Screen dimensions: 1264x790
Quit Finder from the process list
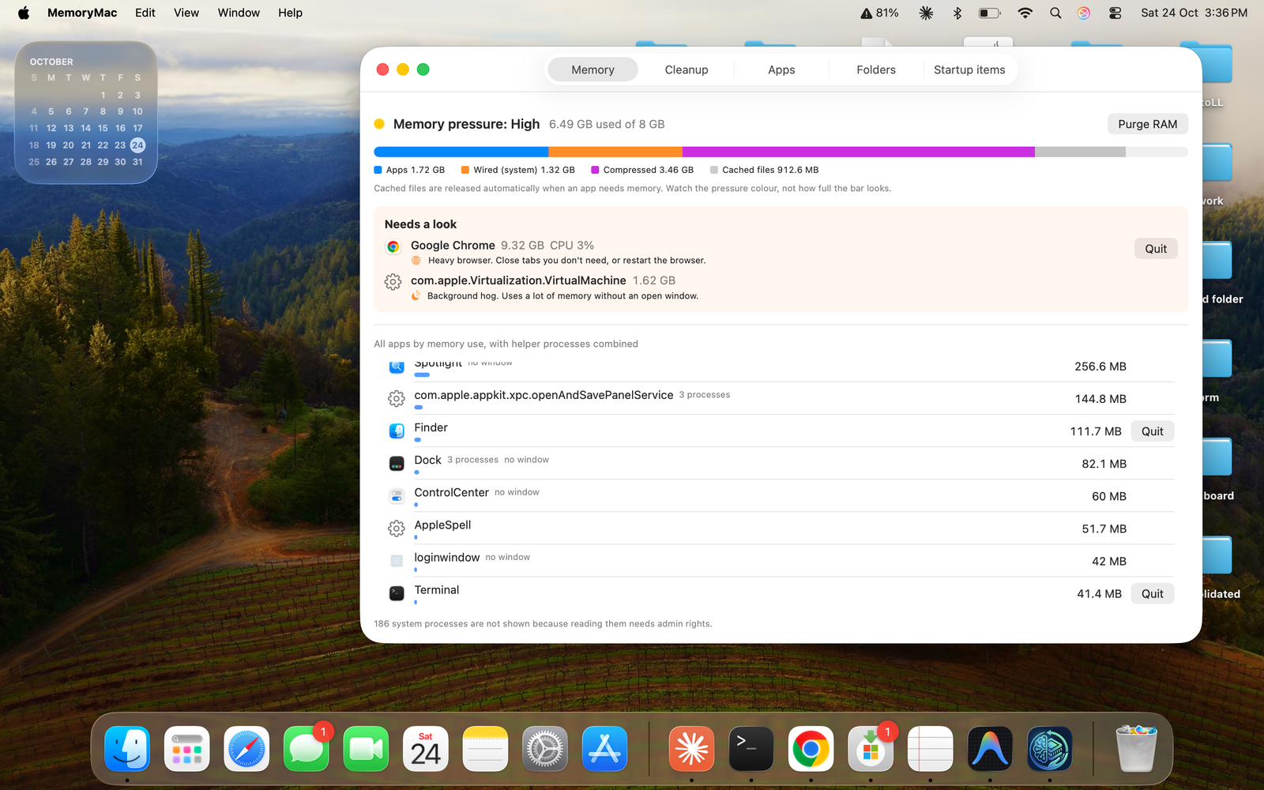tap(1152, 431)
